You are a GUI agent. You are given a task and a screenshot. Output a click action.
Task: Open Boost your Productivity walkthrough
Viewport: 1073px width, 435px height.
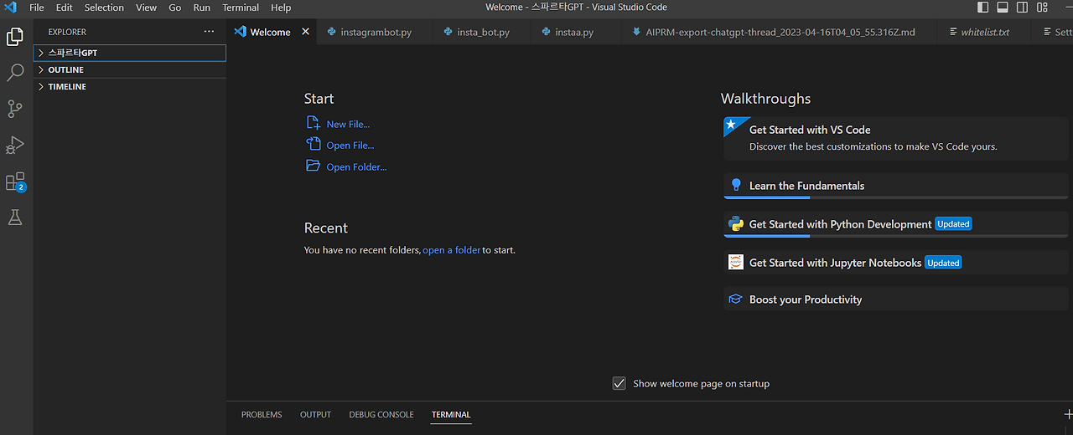[898, 299]
